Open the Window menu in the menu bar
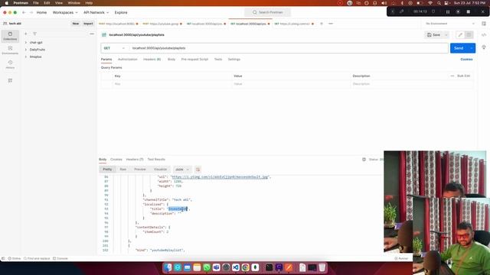 (74, 3)
